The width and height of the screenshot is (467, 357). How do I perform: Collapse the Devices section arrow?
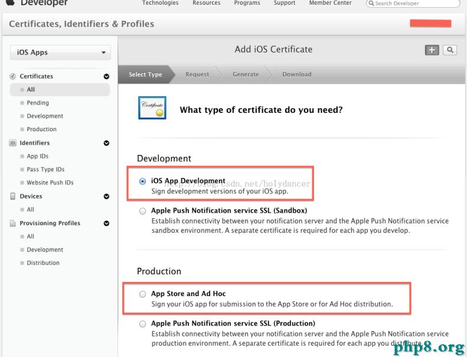[106, 196]
